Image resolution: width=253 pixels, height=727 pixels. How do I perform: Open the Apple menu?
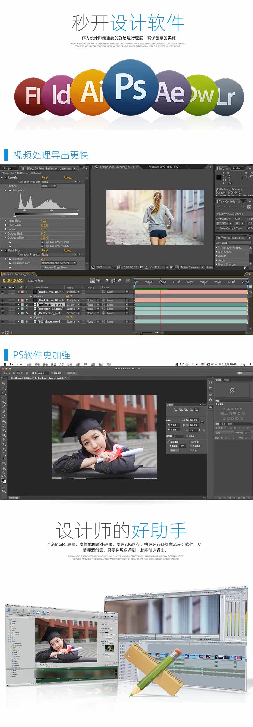pyautogui.click(x=5, y=364)
